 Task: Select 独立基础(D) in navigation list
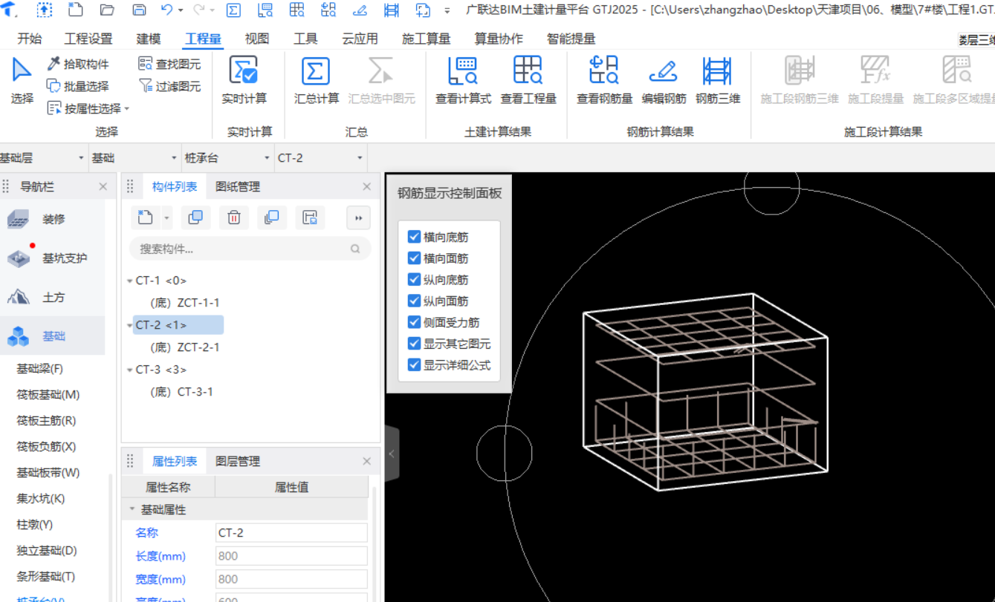47,551
